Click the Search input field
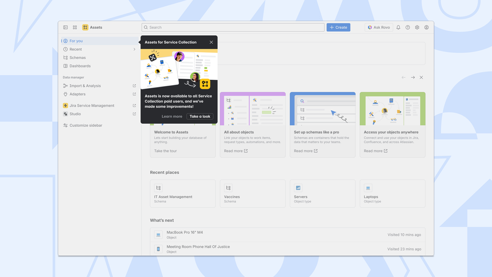The image size is (492, 277). (233, 28)
